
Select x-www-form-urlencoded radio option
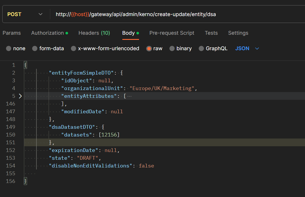[74, 48]
